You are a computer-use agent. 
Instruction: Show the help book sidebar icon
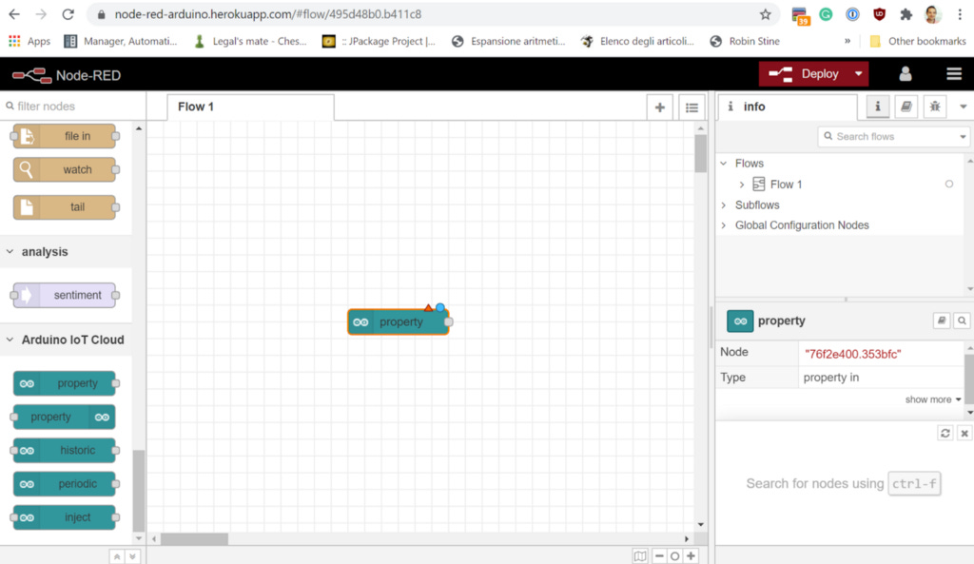click(x=906, y=107)
